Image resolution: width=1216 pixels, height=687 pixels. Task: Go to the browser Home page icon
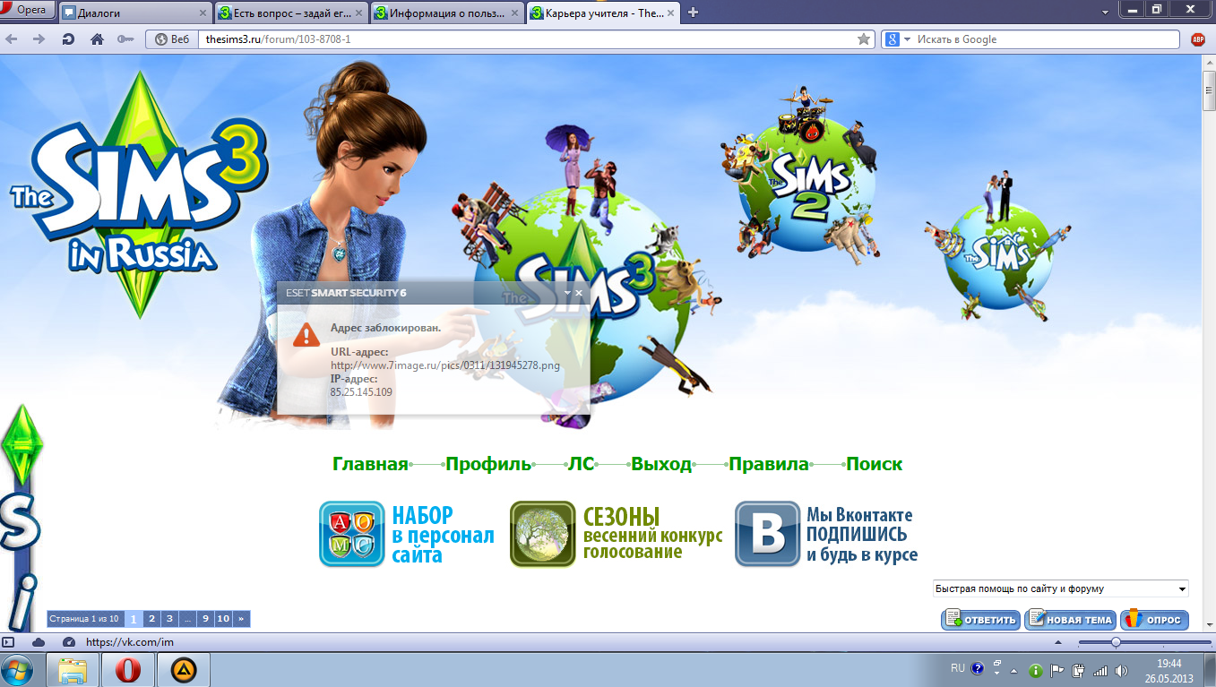point(97,39)
